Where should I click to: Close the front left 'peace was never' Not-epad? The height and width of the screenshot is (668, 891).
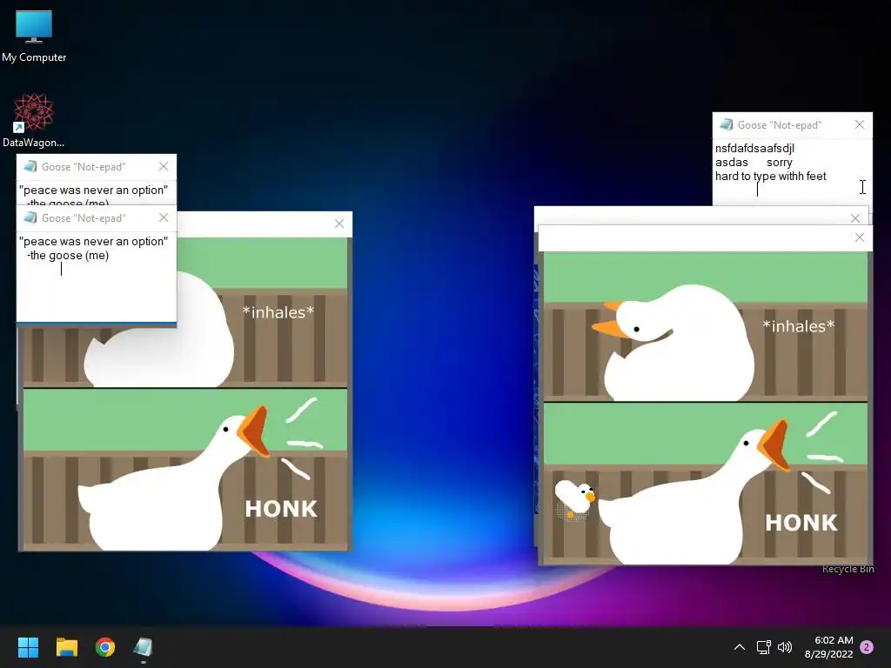(x=164, y=217)
